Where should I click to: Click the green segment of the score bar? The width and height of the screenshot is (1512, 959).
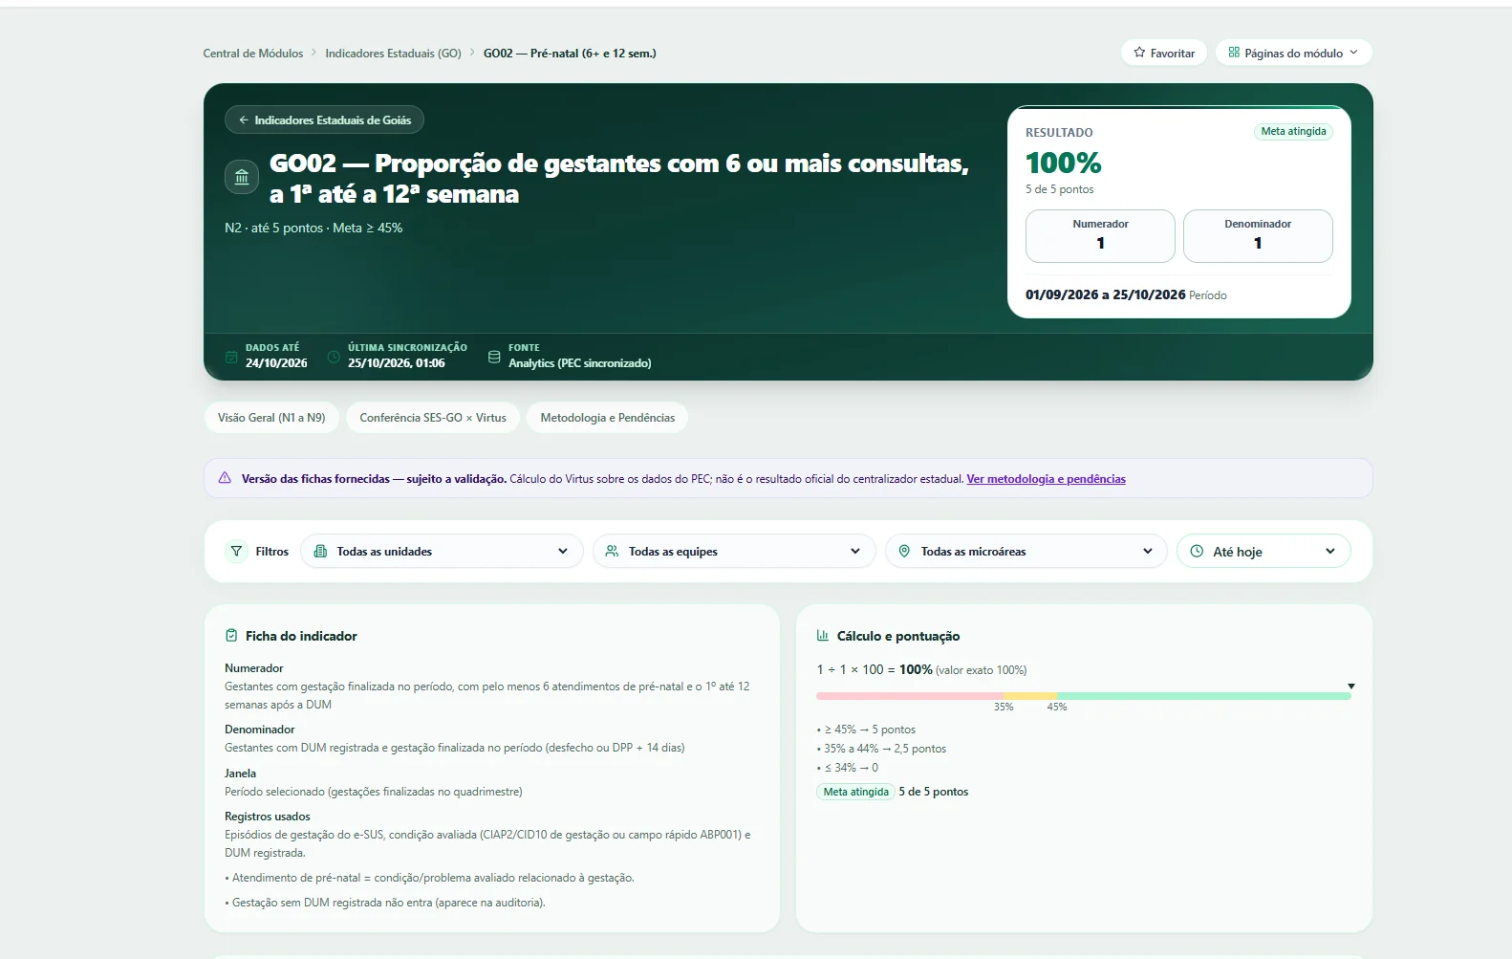coord(1204,696)
